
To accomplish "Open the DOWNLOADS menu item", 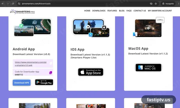I will [99, 11].
